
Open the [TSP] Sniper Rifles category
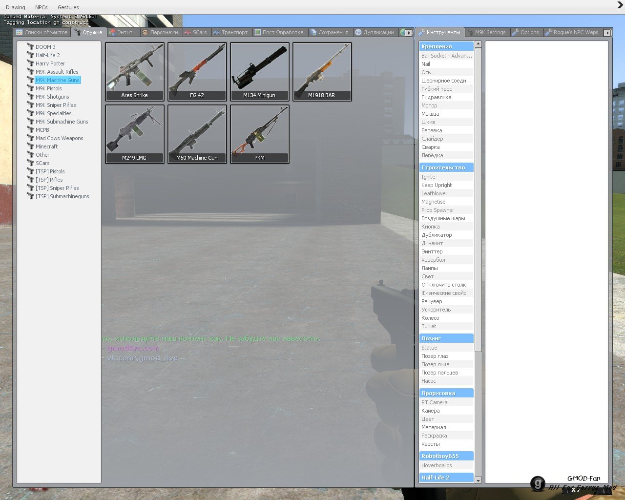pyautogui.click(x=57, y=188)
